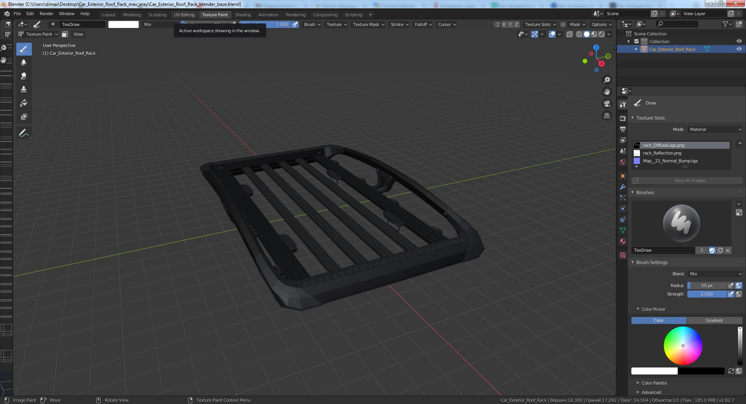746x404 pixels.
Task: Open Texture Slots Mode Material dropdown
Action: [715, 129]
